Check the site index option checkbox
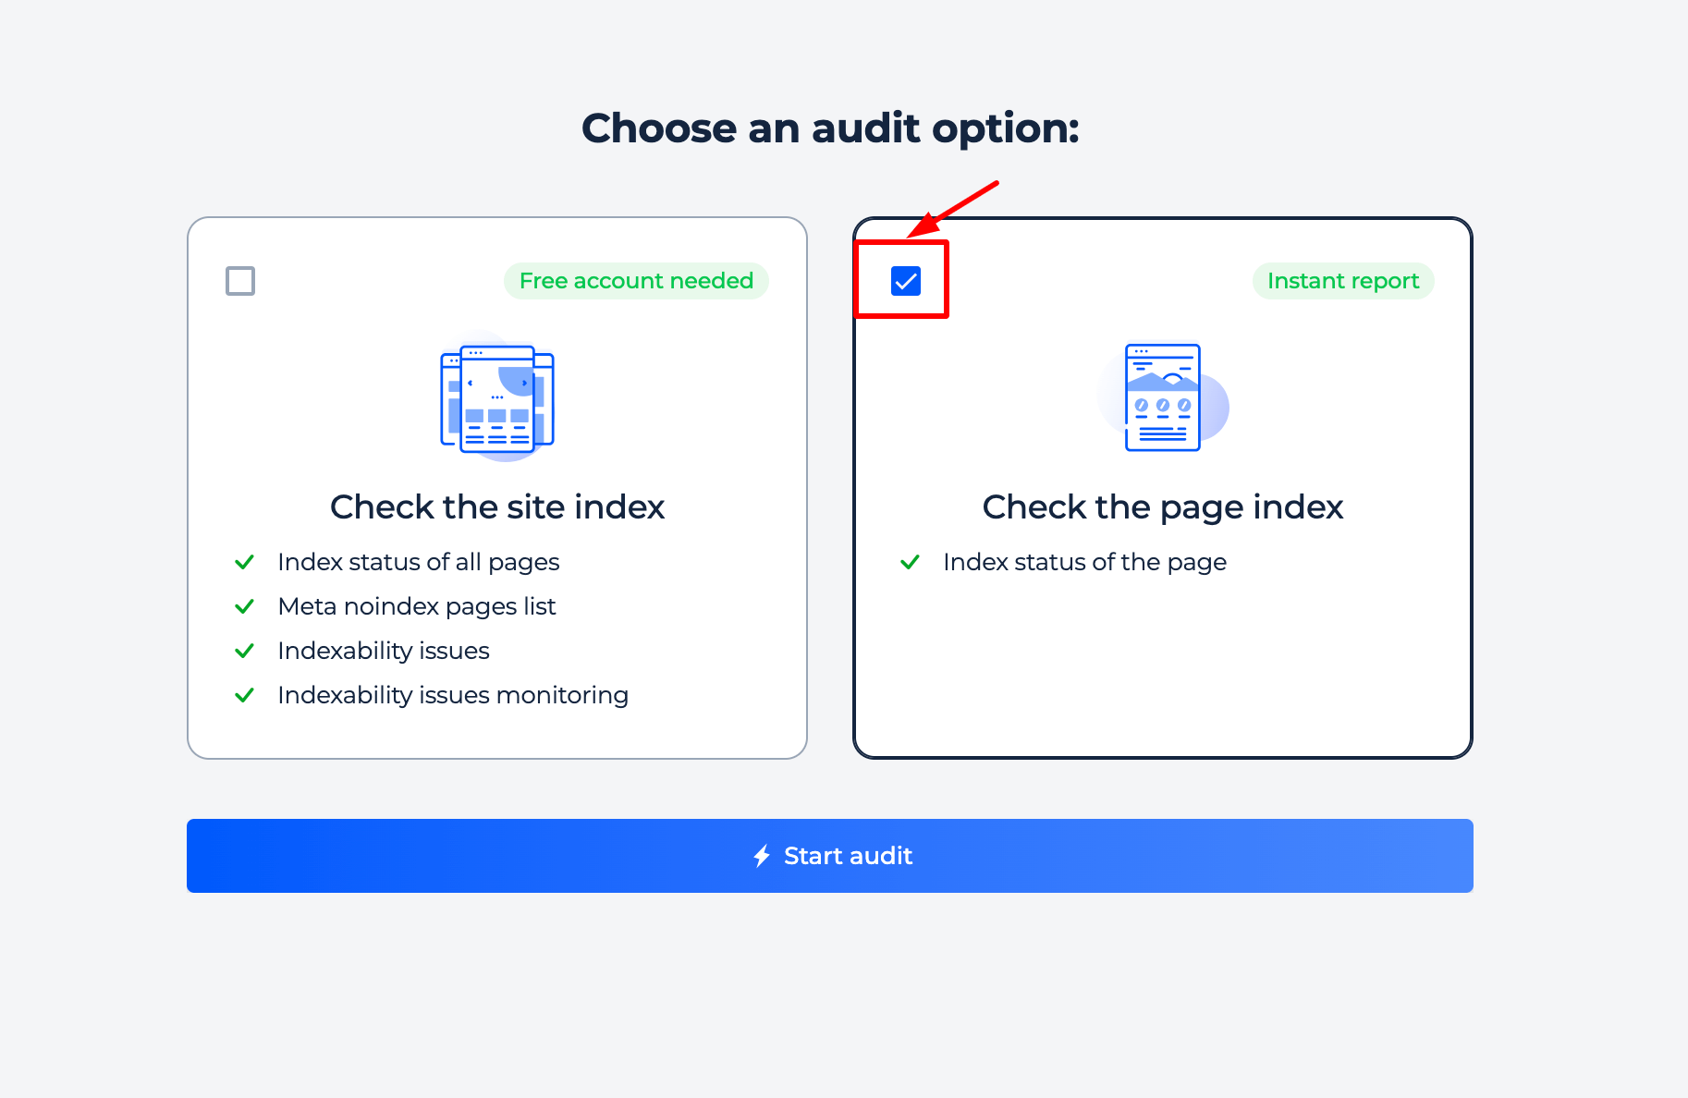This screenshot has width=1688, height=1098. pos(240,281)
